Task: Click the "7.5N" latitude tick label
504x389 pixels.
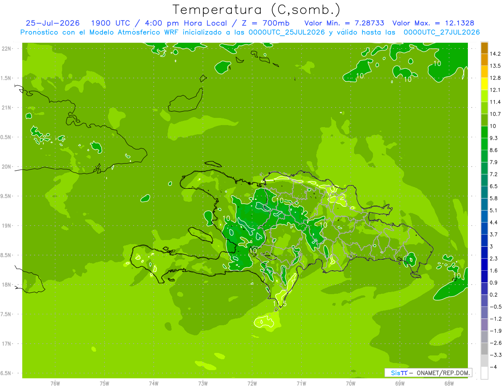Action: [6, 314]
